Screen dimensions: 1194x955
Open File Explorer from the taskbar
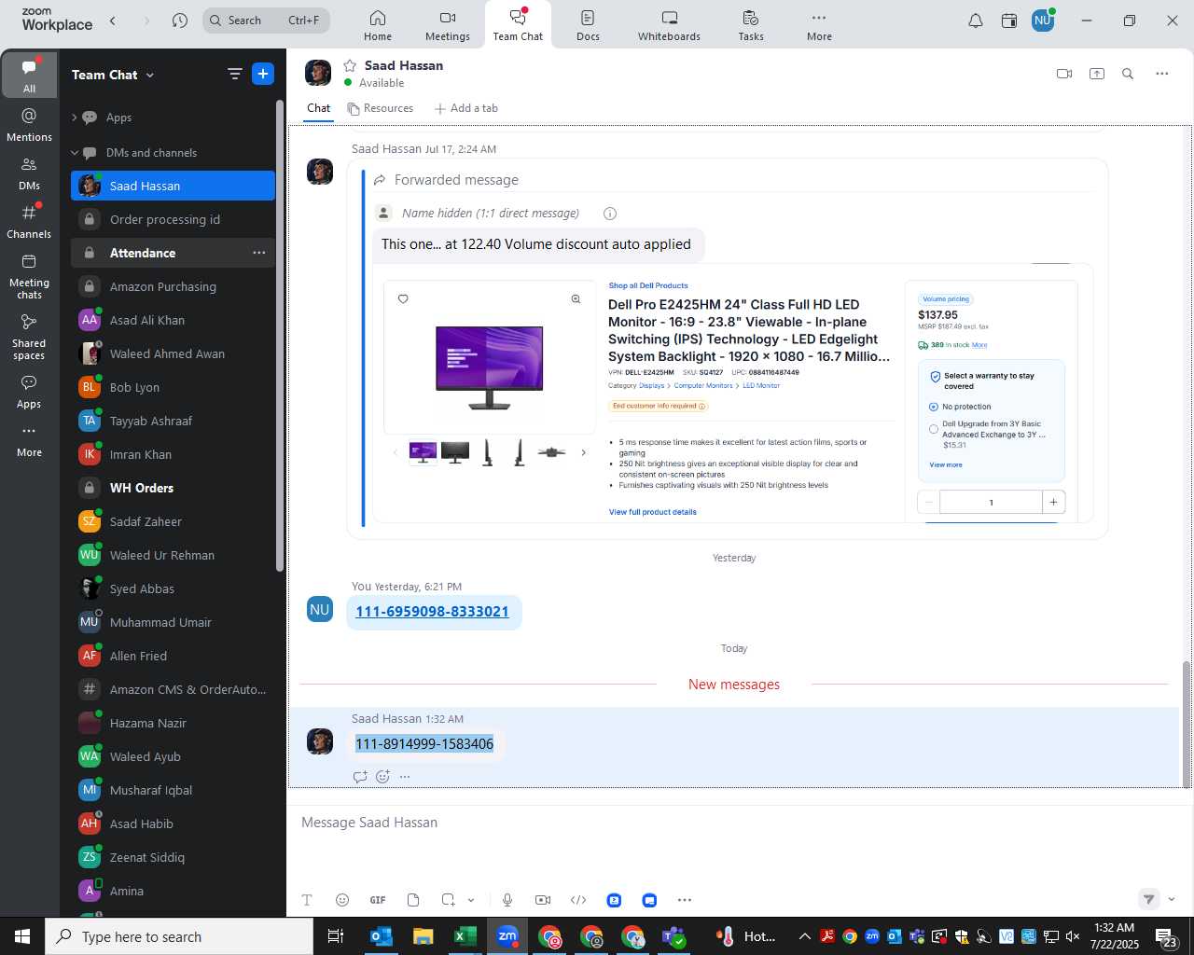(423, 936)
